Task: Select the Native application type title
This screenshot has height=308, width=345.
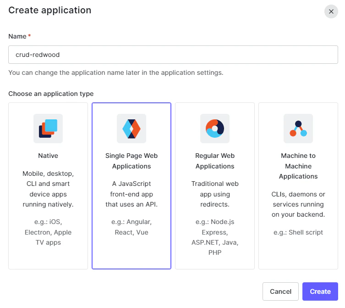Action: tap(48, 156)
